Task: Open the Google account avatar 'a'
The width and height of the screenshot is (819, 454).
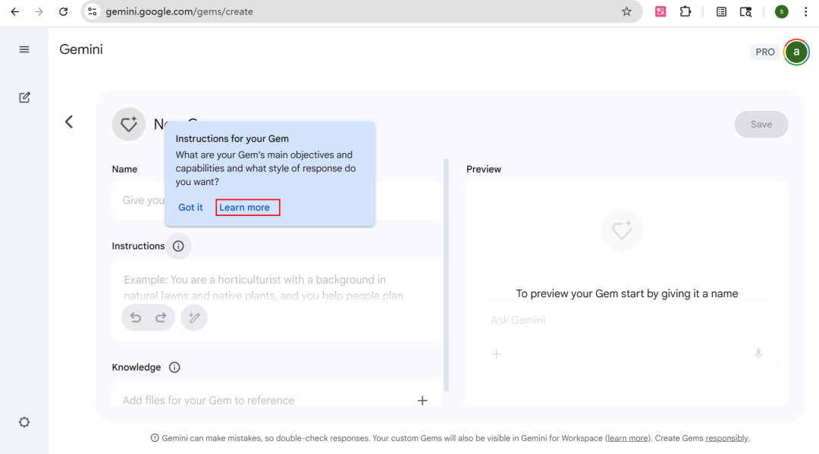Action: (796, 52)
